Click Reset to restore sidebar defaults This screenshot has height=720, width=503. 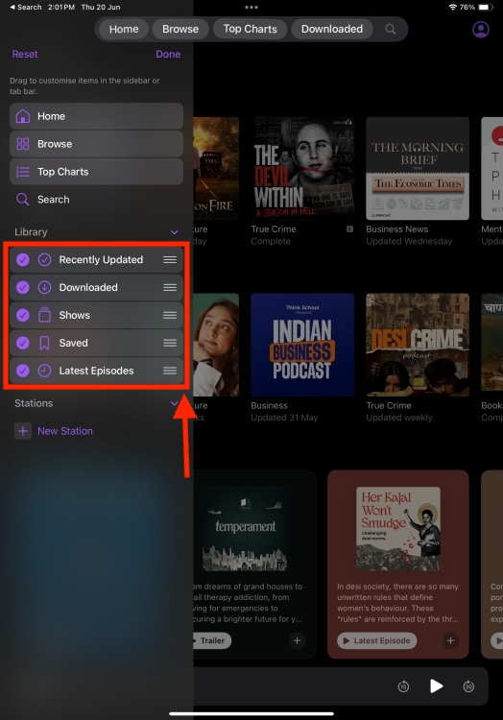point(25,54)
